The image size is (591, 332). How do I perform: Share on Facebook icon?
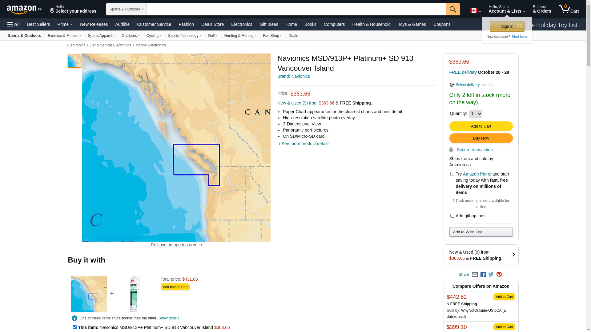(483, 275)
